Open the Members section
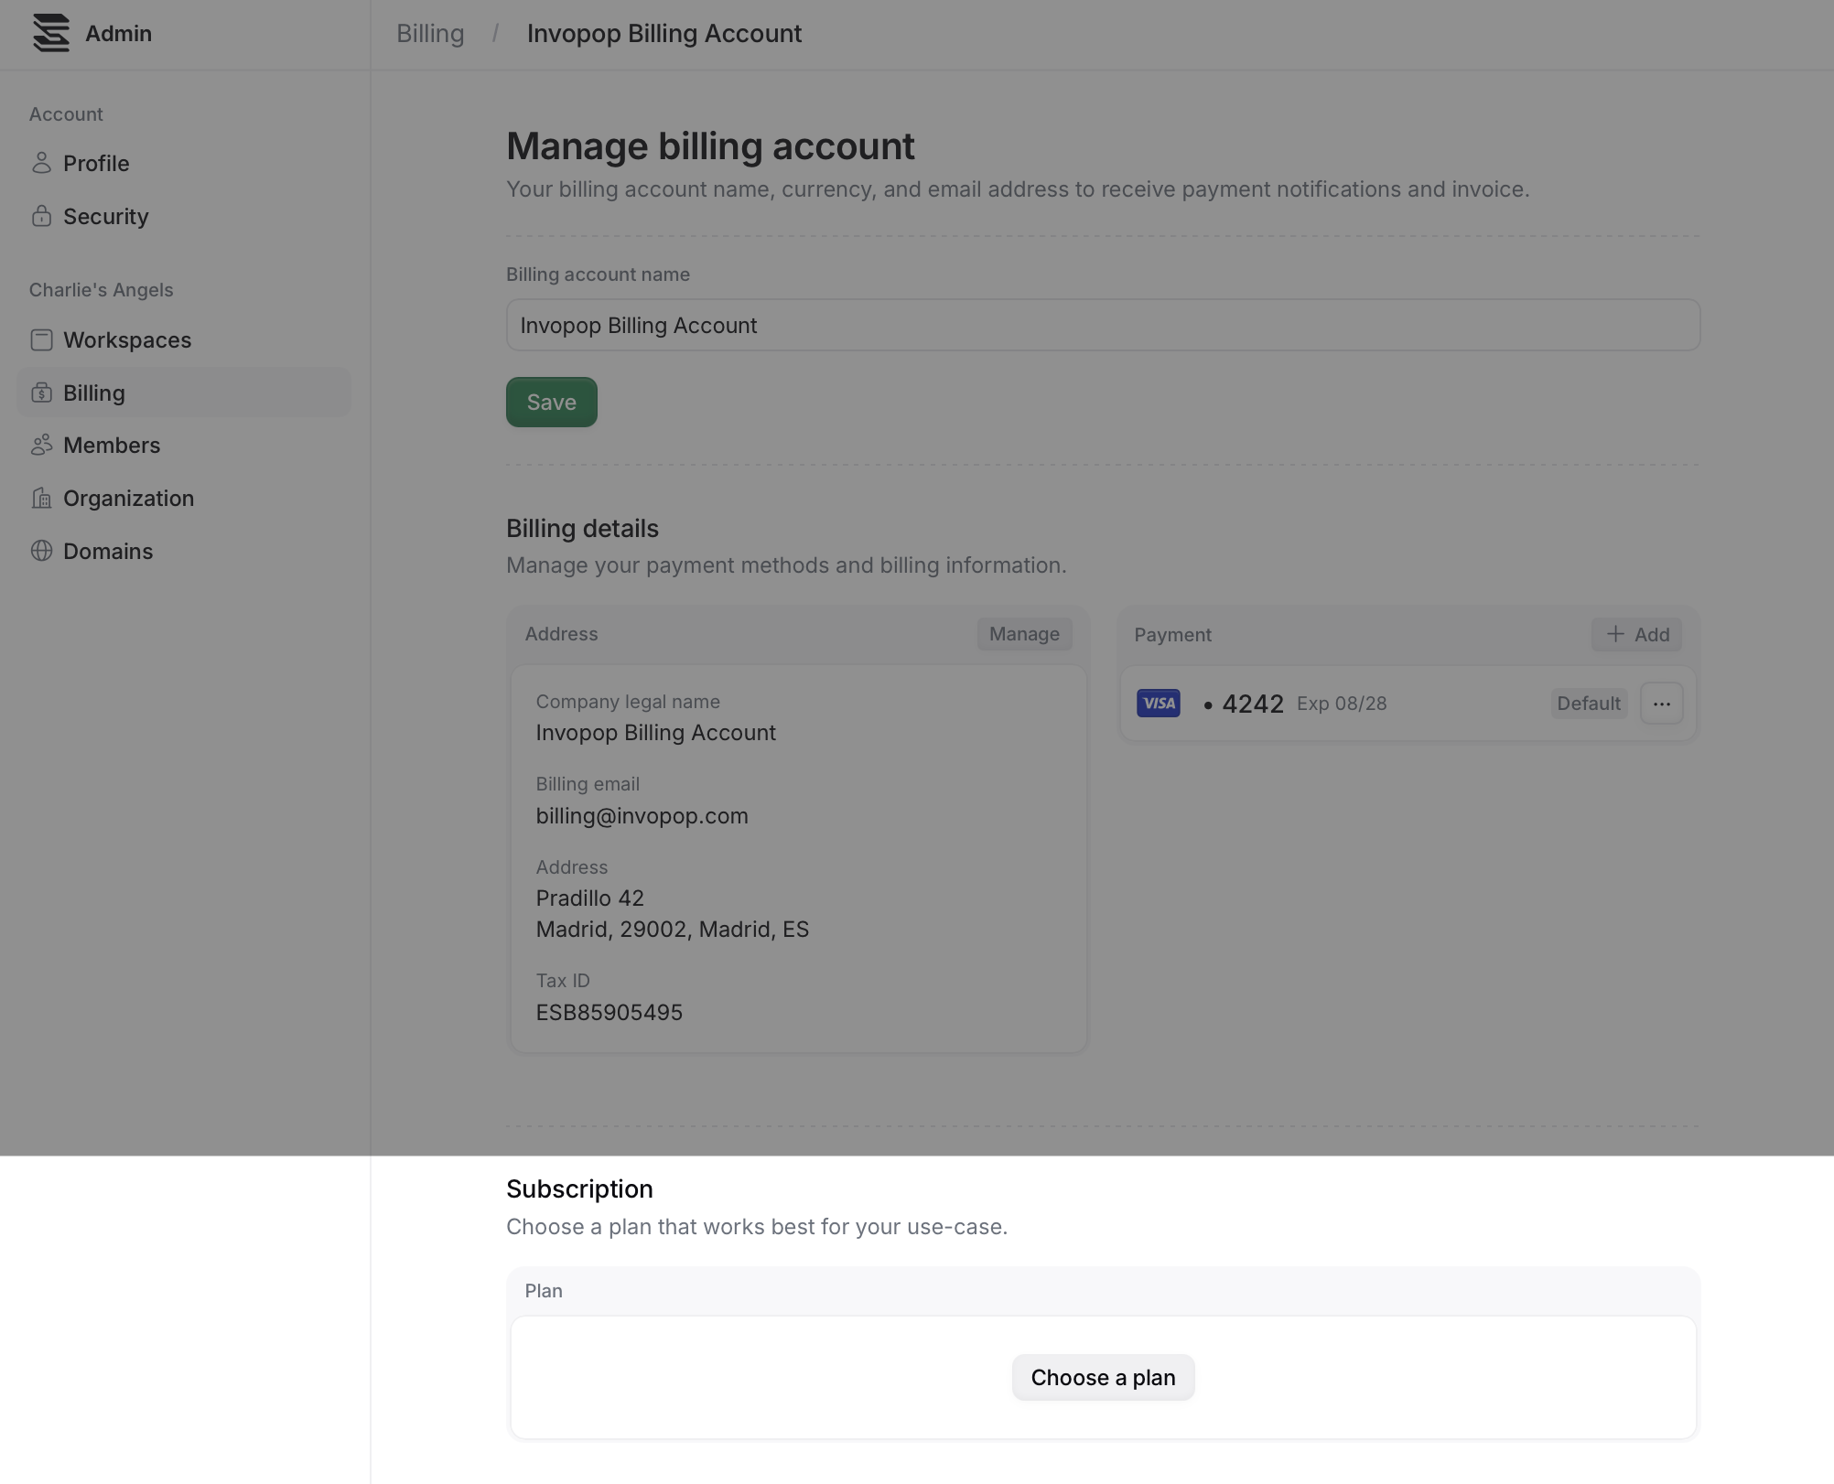Image resolution: width=1834 pixels, height=1484 pixels. click(x=184, y=445)
